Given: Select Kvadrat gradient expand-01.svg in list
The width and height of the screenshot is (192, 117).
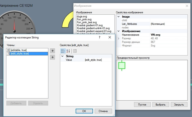Looking at the screenshot, I should pos(94,31).
